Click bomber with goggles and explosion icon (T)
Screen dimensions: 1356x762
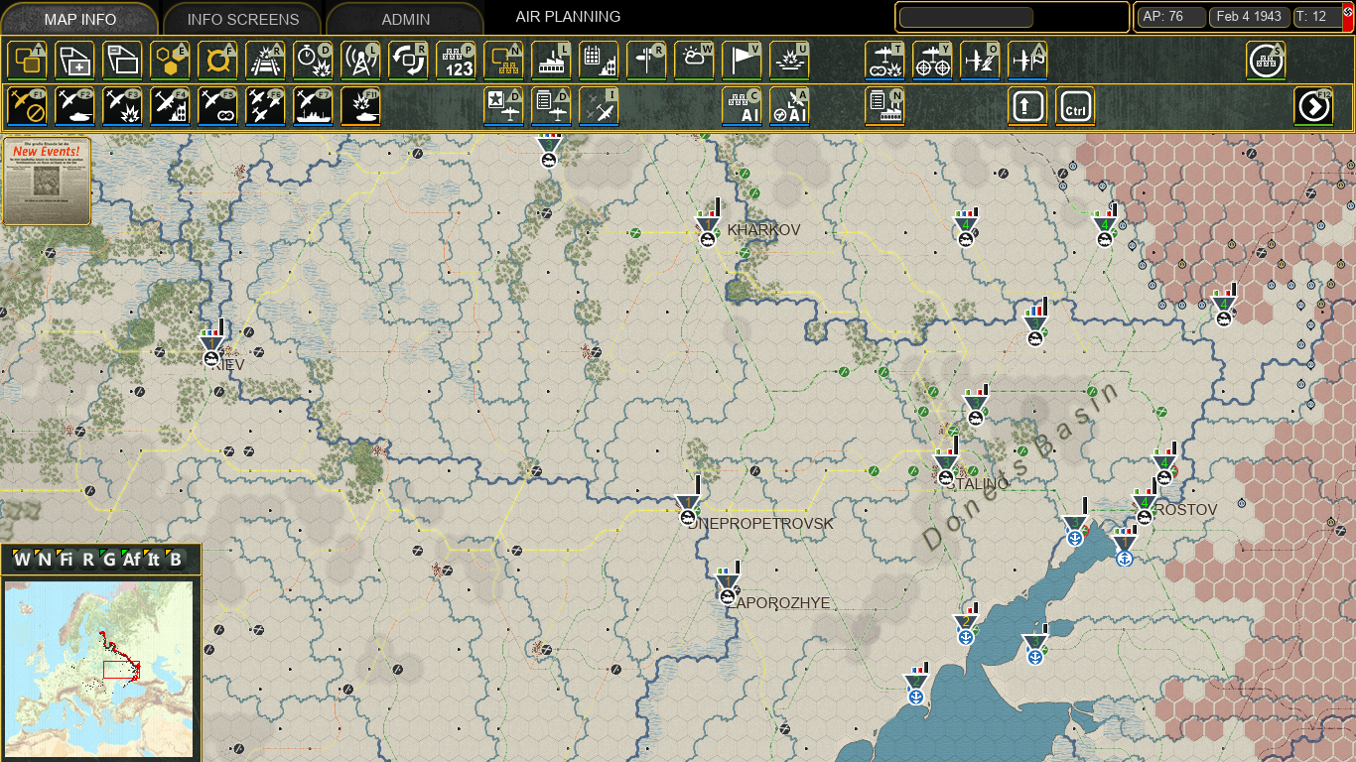pyautogui.click(x=884, y=61)
